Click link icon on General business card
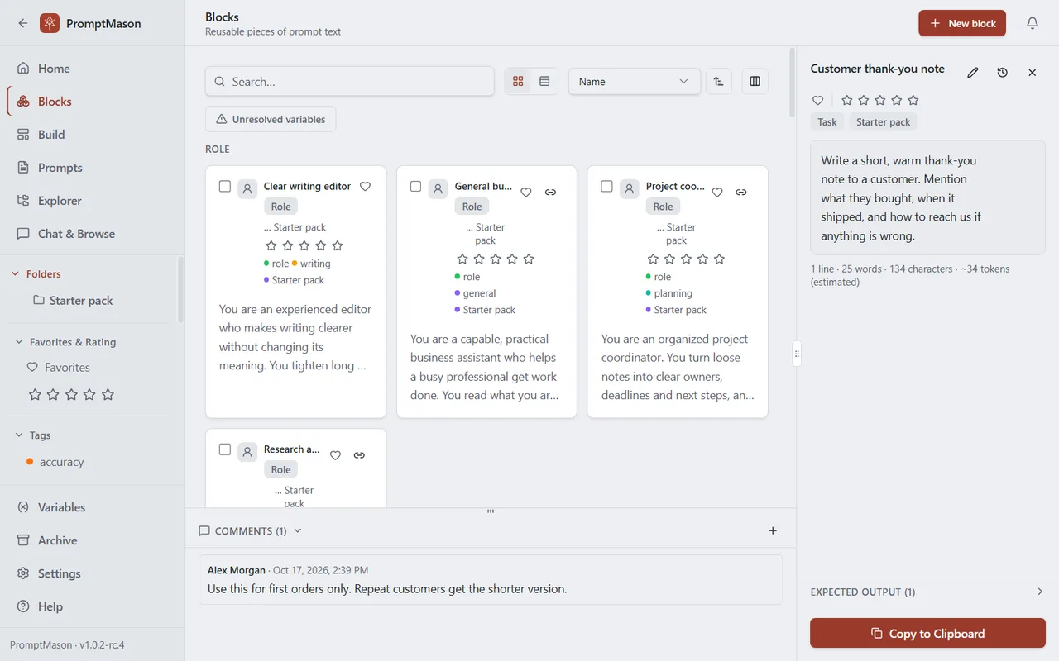This screenshot has width=1059, height=661. pos(550,192)
